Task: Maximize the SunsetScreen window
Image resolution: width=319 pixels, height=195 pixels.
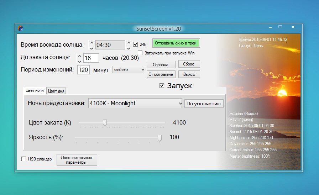Action: [280, 27]
